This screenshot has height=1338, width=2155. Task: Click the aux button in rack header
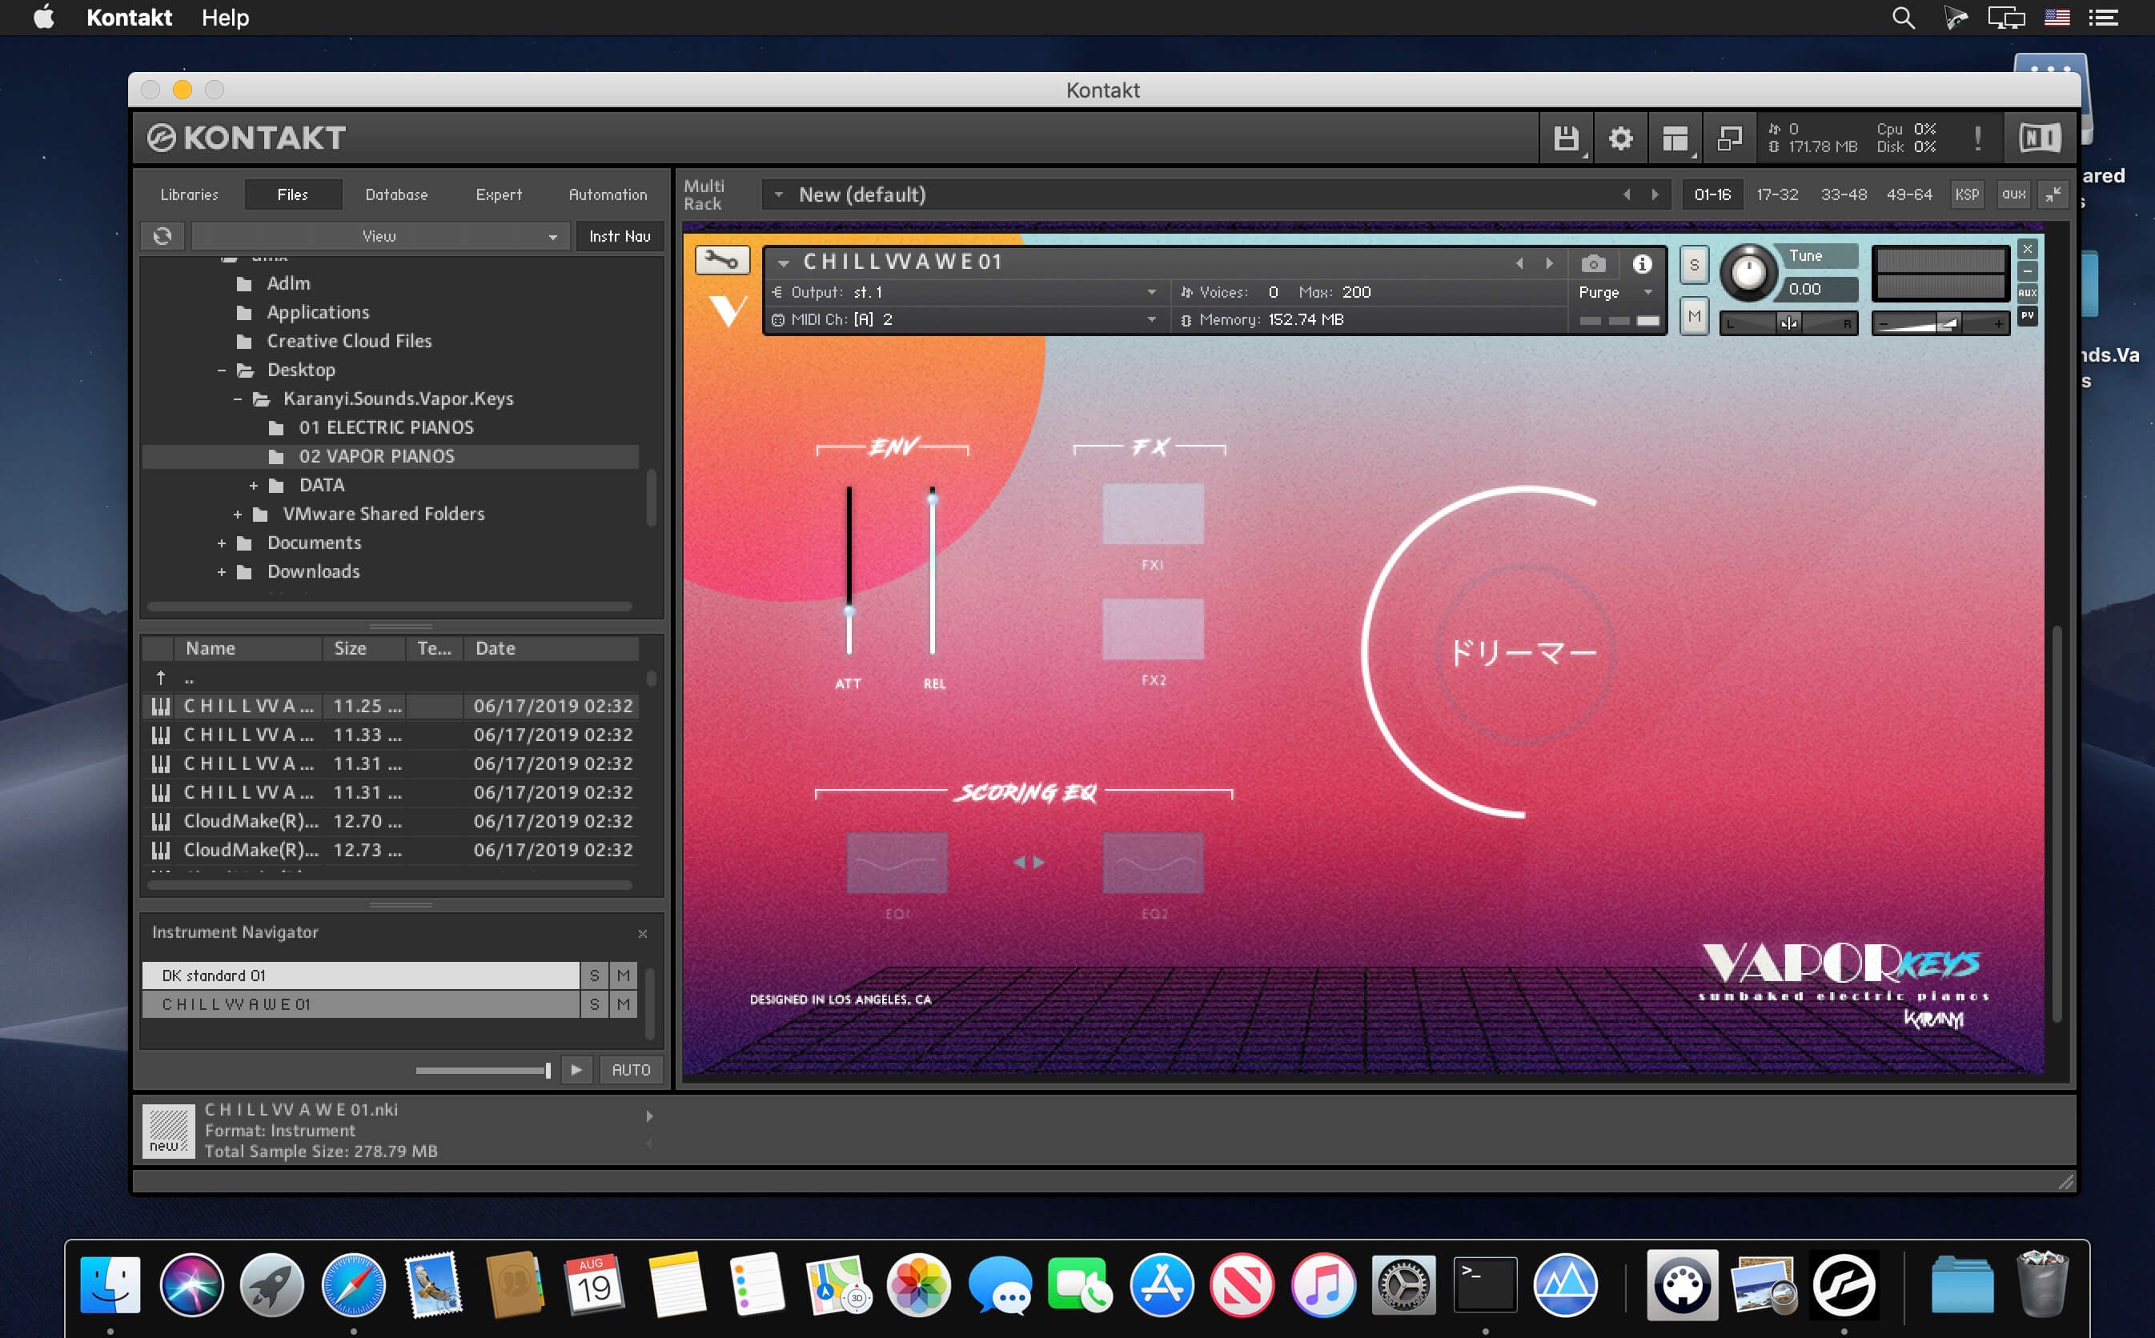point(2013,194)
